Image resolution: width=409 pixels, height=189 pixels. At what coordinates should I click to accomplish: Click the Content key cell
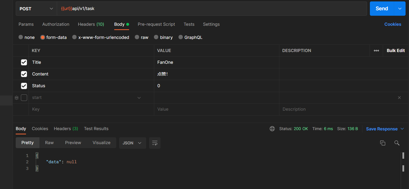point(91,74)
